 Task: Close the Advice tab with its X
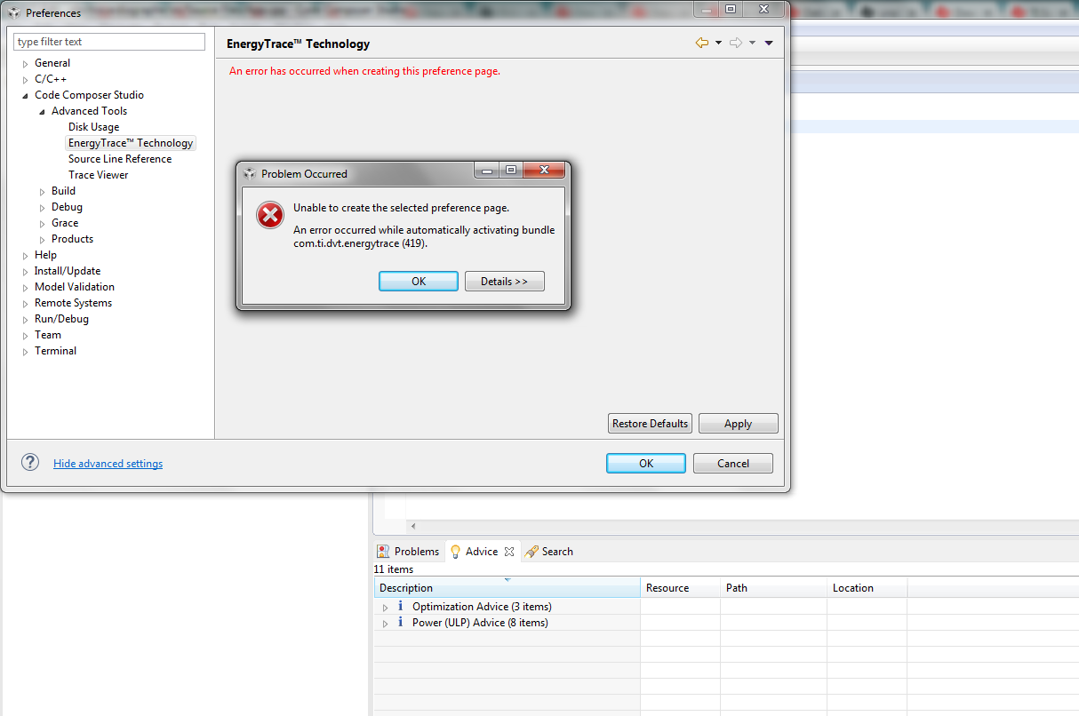(x=509, y=552)
